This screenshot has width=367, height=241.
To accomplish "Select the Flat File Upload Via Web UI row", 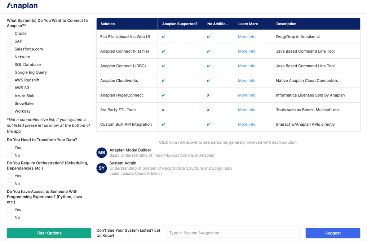I will 228,37.
